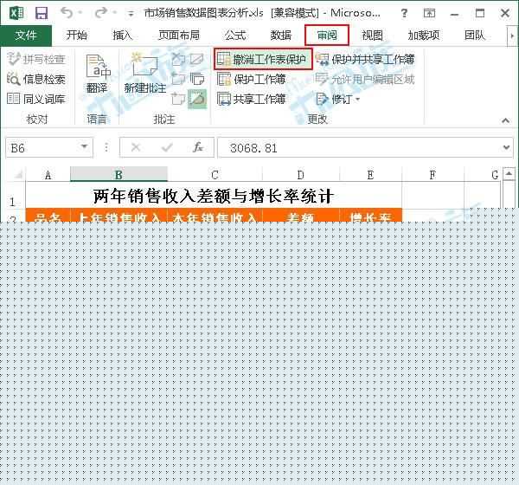Cancel entry with the X icon

tap(136, 147)
